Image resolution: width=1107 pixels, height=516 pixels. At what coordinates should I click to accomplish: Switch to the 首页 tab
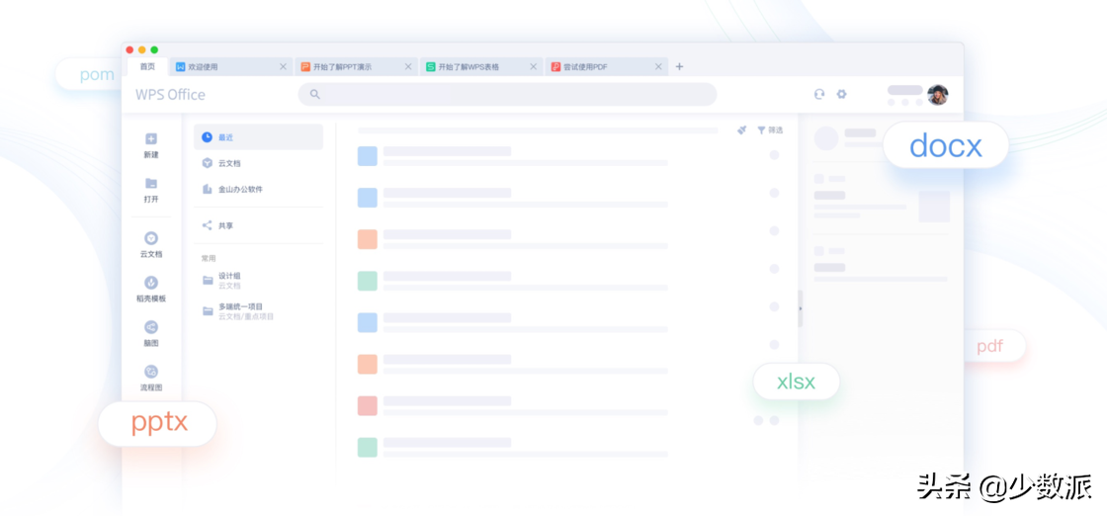click(x=147, y=66)
